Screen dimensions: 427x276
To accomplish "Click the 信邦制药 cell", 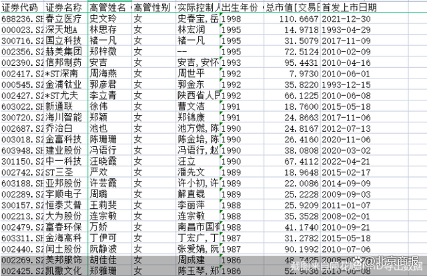I will coord(65,63).
